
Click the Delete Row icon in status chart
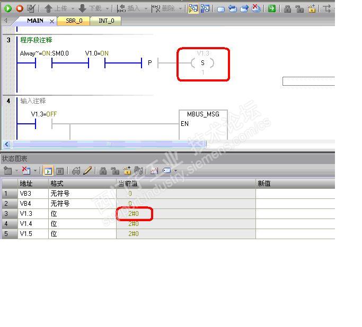pos(26,171)
